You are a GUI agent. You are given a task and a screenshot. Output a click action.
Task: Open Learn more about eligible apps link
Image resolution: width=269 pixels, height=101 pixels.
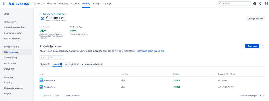coord(151,51)
